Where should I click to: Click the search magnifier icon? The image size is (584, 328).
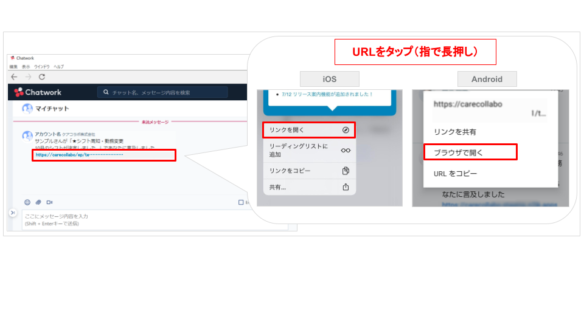[x=106, y=92]
